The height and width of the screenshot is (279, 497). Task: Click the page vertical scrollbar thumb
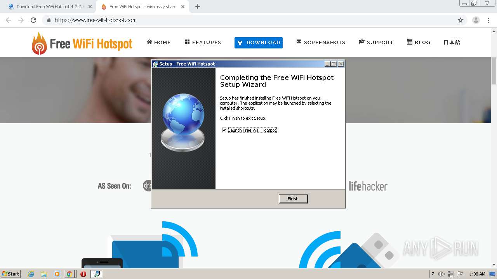point(494,71)
